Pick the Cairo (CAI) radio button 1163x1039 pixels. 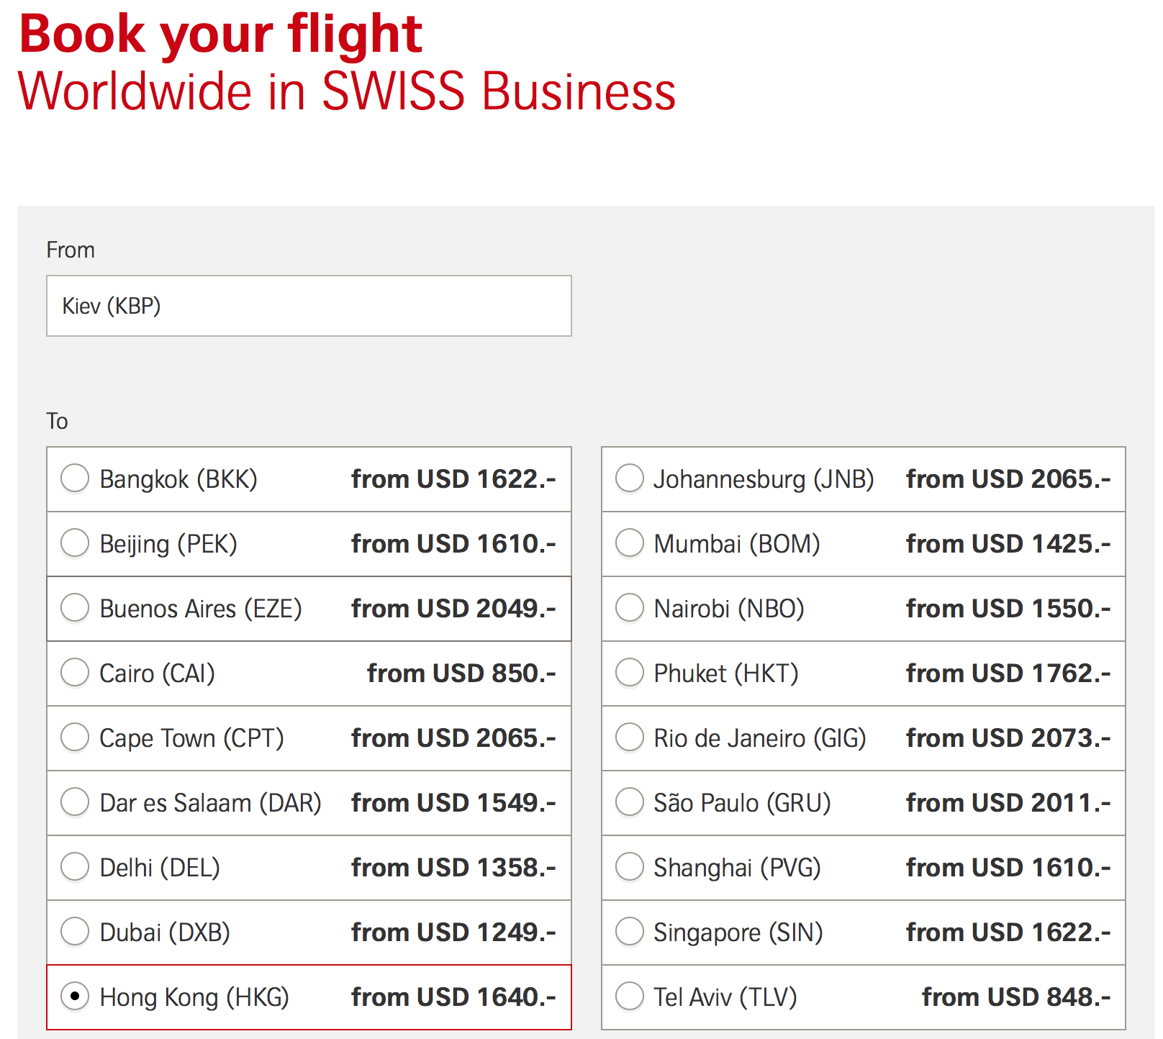(x=75, y=673)
